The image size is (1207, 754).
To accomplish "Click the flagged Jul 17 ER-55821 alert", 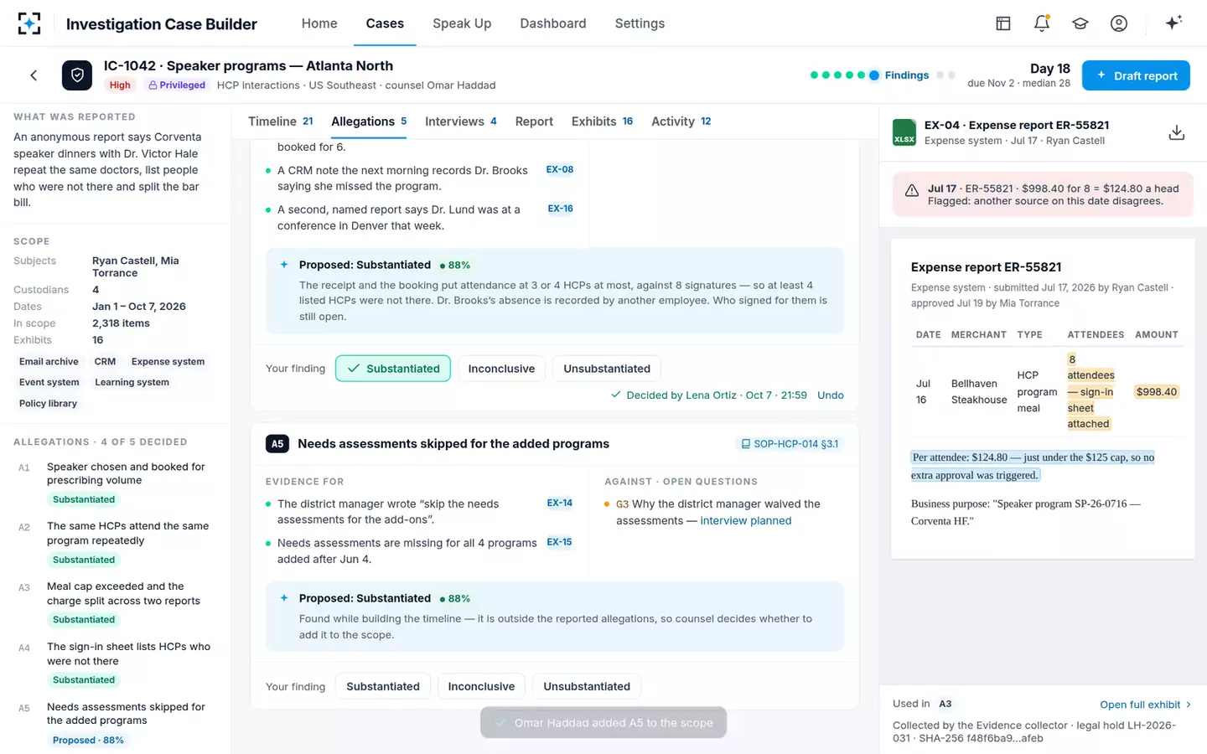I will click(x=1043, y=194).
